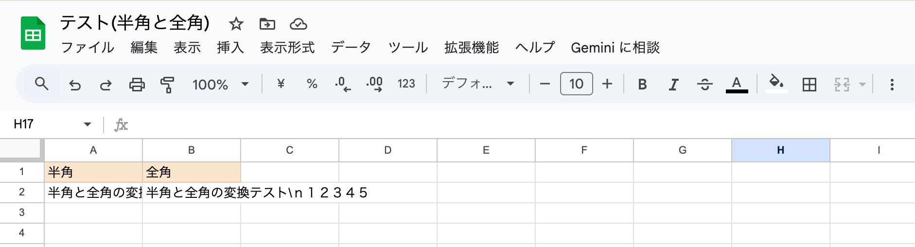Click the cloud document status icon

pyautogui.click(x=298, y=23)
